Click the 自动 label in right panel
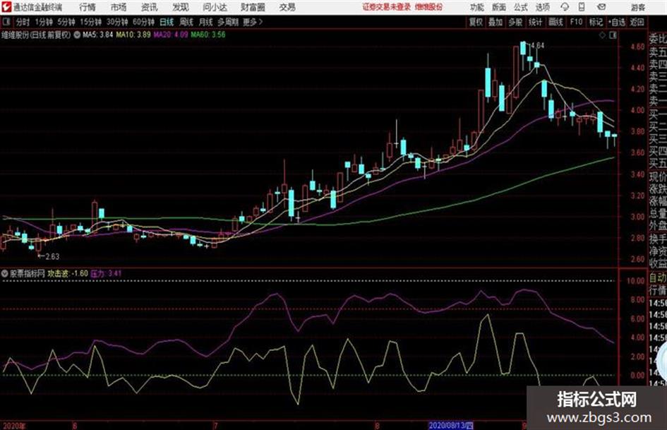 pos(658,278)
